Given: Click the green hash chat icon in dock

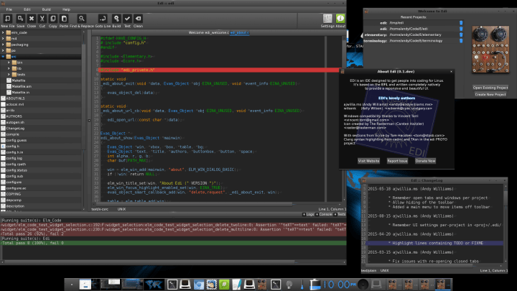Looking at the screenshot, I should click(x=224, y=284).
